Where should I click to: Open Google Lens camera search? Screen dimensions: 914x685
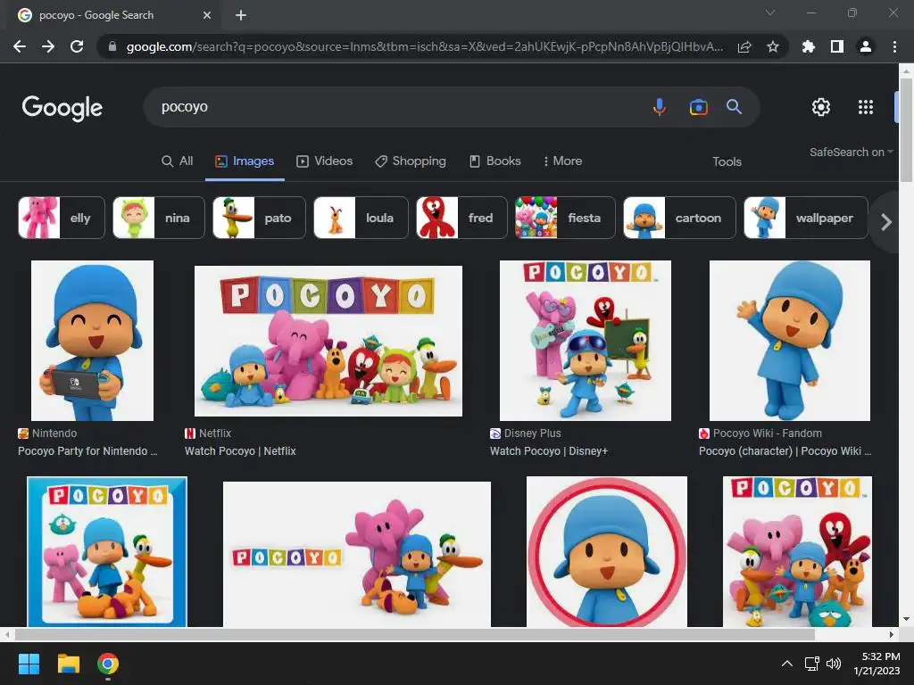[x=698, y=107]
